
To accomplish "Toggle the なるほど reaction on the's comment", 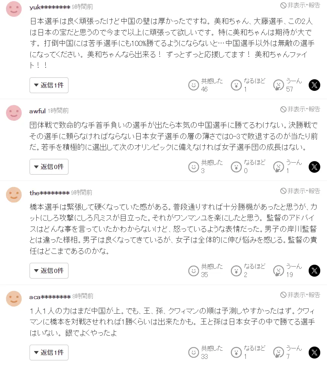I will pos(236,270).
